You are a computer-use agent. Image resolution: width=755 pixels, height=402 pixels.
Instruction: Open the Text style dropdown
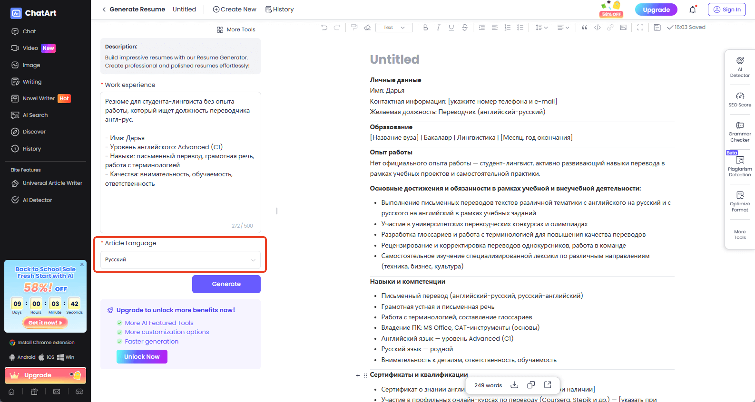click(394, 28)
